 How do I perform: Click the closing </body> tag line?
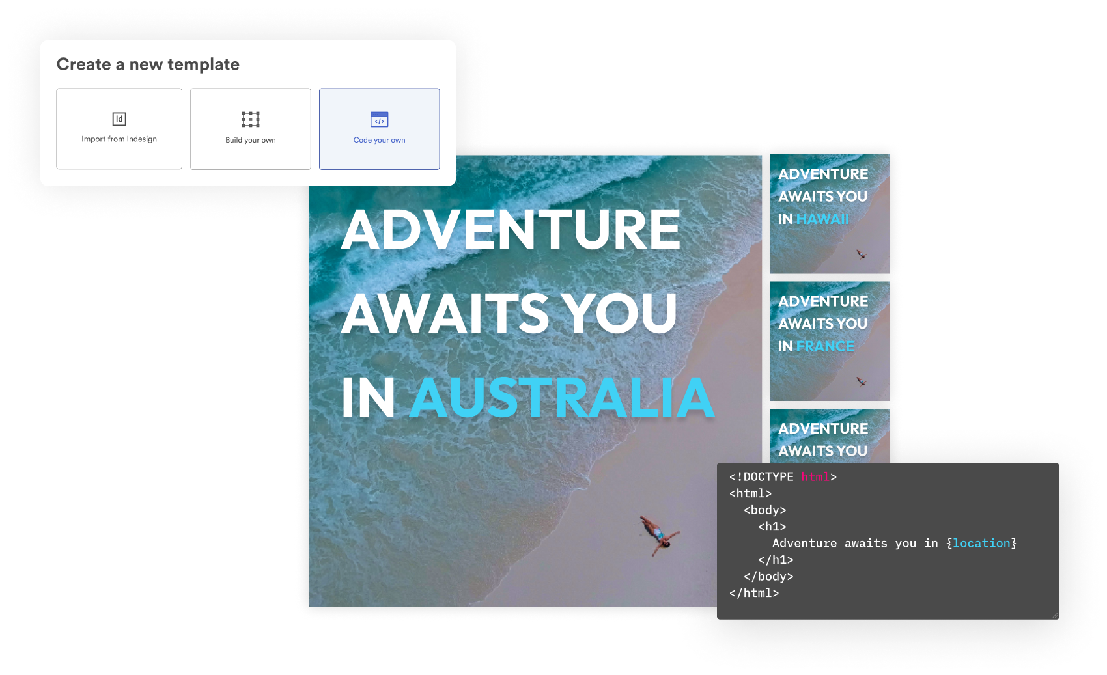click(768, 577)
